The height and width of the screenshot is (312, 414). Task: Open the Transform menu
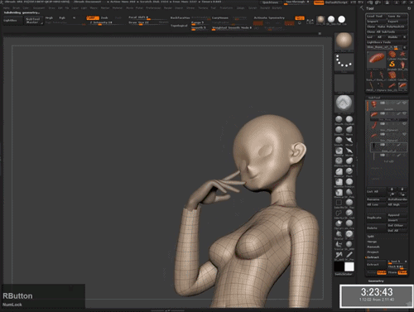pyautogui.click(x=226, y=8)
